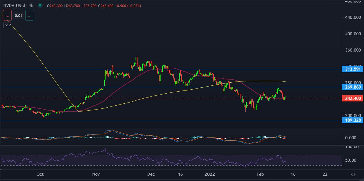Click the 0.01 order quantity field
Screen dimensions: 364x181
pyautogui.click(x=19, y=15)
